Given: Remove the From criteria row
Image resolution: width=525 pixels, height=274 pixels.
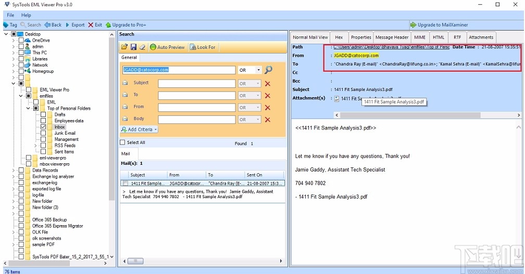Looking at the screenshot, I should [268, 108].
